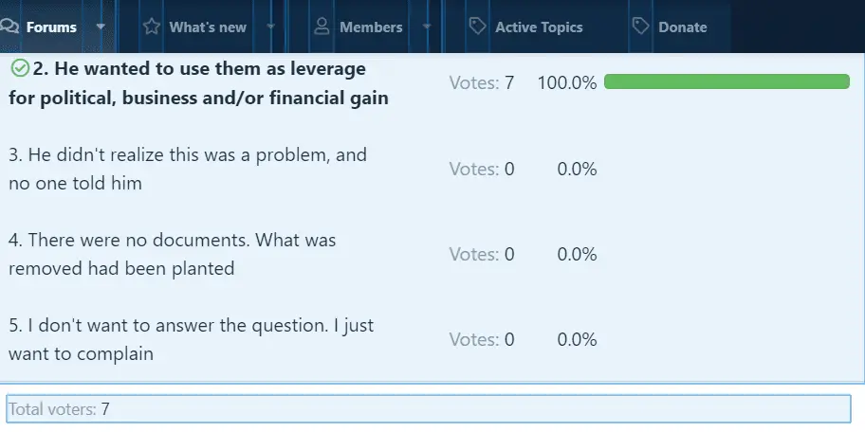Click the Total voters field

click(428, 409)
